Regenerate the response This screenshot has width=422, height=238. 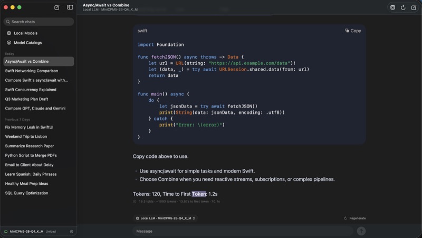click(x=354, y=218)
